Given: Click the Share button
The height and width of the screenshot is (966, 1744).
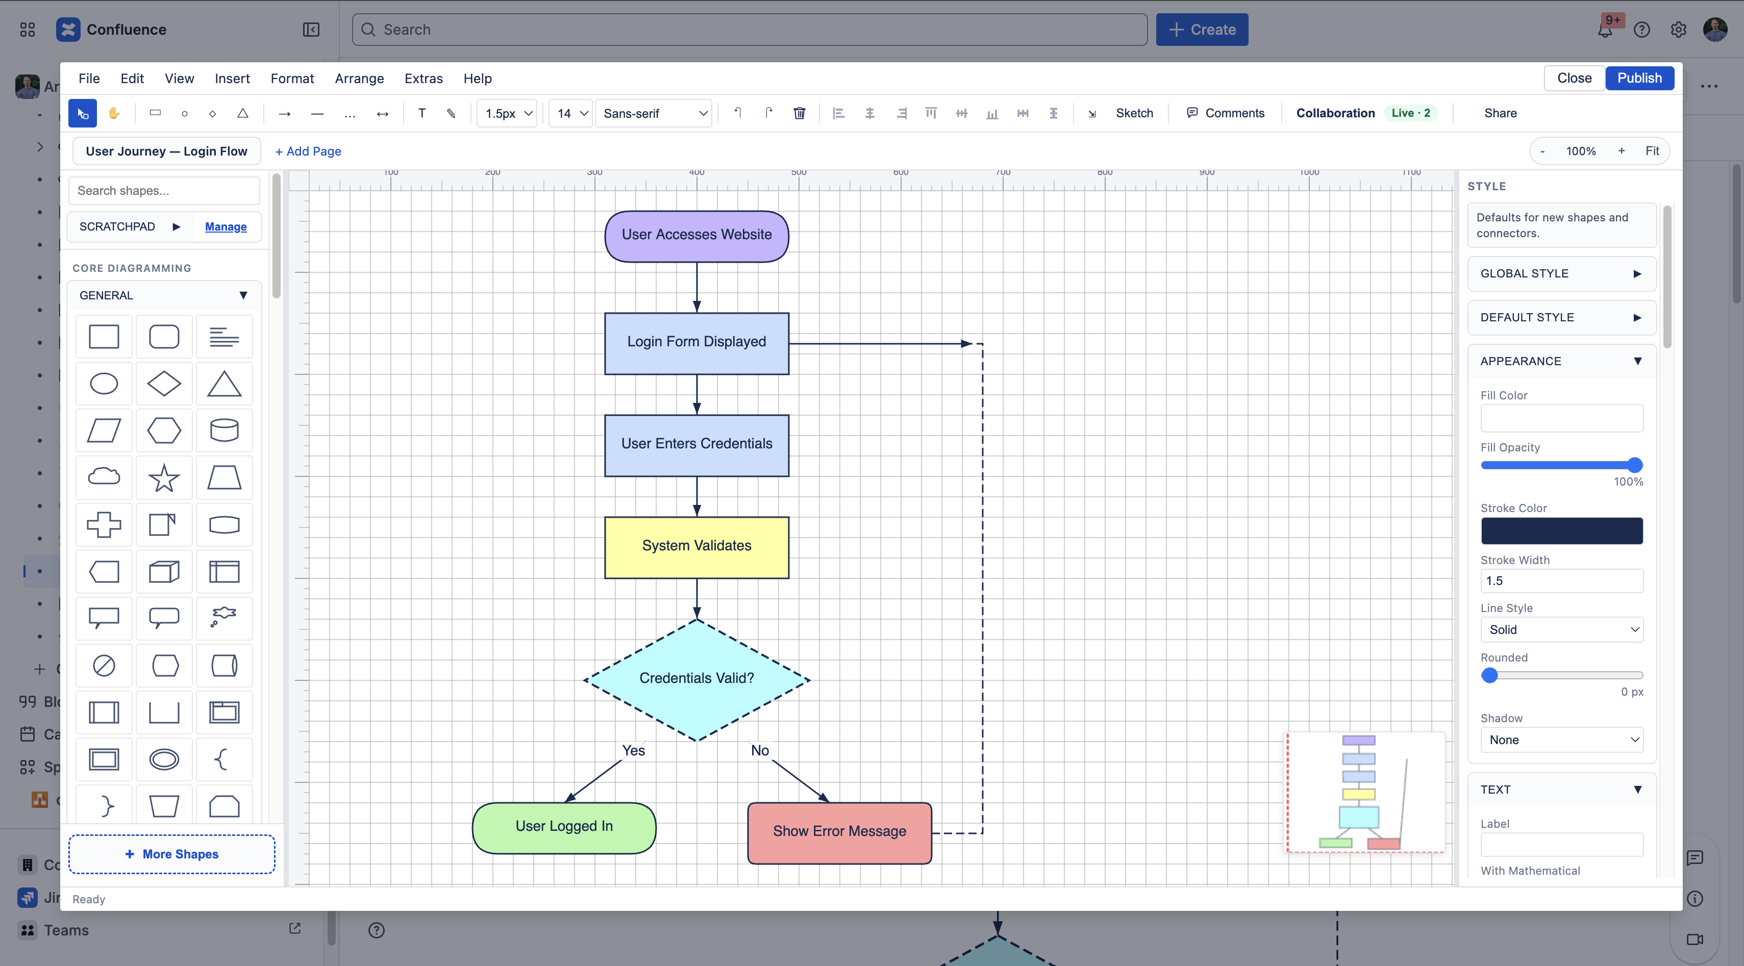Looking at the screenshot, I should click(1500, 113).
